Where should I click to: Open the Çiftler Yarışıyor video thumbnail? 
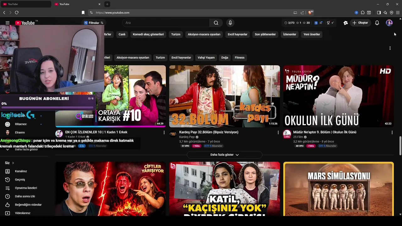click(x=111, y=189)
